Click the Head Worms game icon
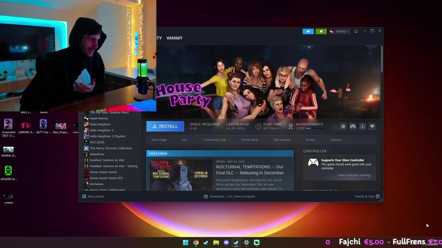Screen dimensions: 442x248 [x=86, y=118]
